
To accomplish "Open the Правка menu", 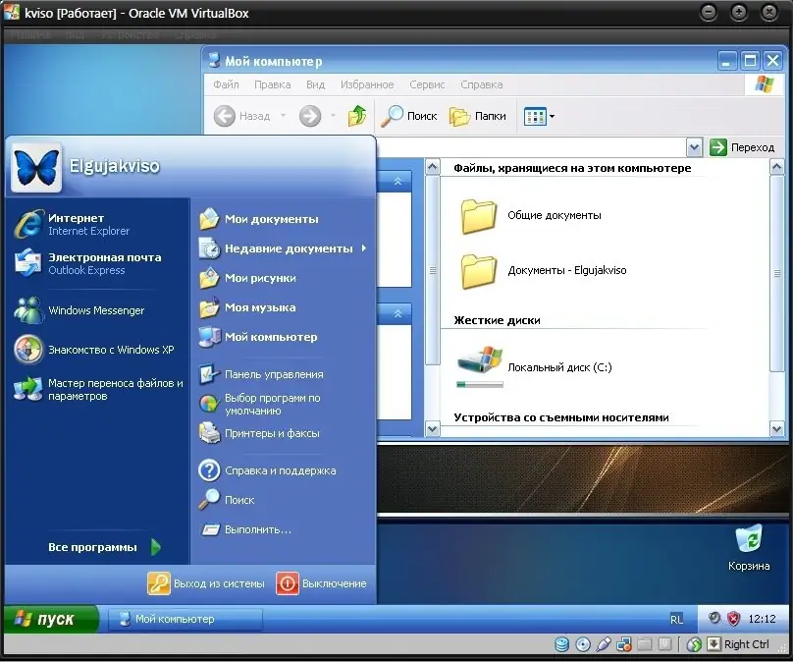I will 272,84.
